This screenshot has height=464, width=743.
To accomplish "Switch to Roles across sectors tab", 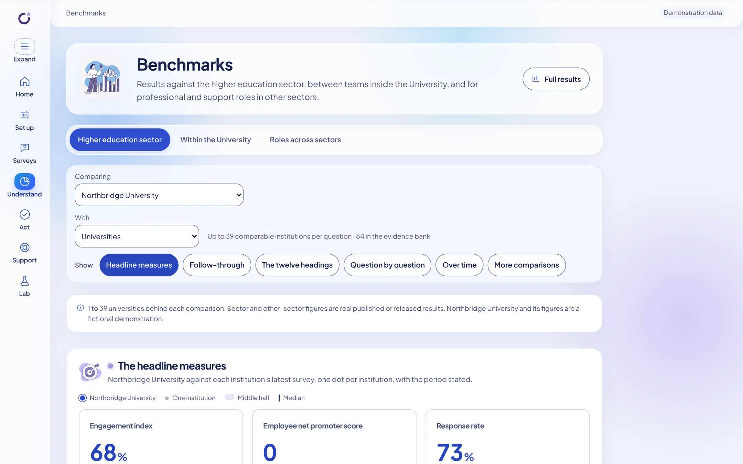I will [x=305, y=140].
